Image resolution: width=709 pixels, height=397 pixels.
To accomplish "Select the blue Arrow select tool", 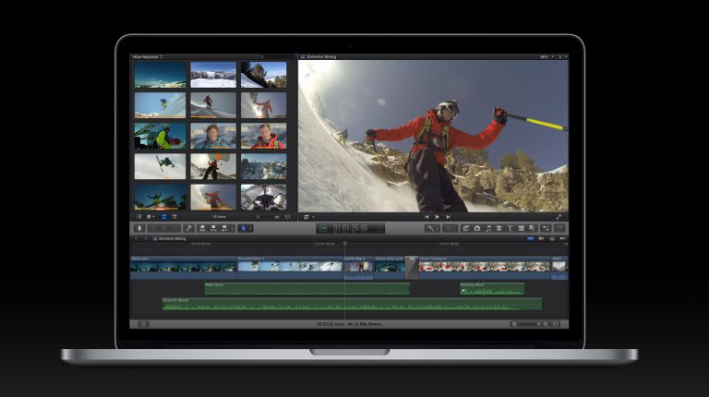I will tap(244, 229).
